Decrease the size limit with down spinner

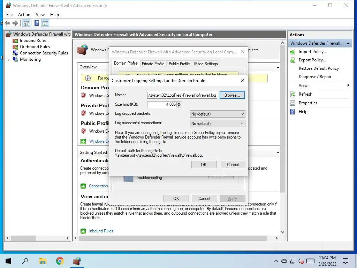point(179,106)
